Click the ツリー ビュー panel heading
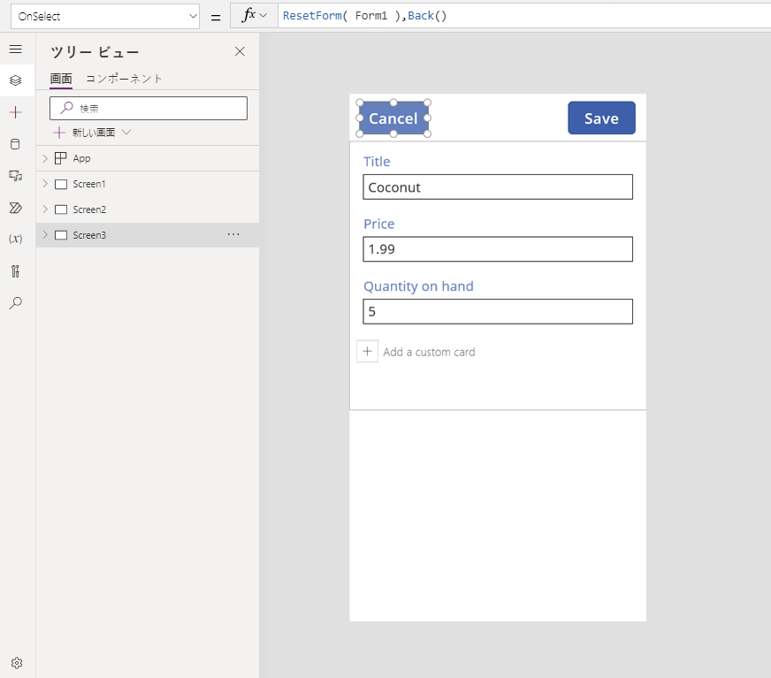771x678 pixels. [95, 52]
